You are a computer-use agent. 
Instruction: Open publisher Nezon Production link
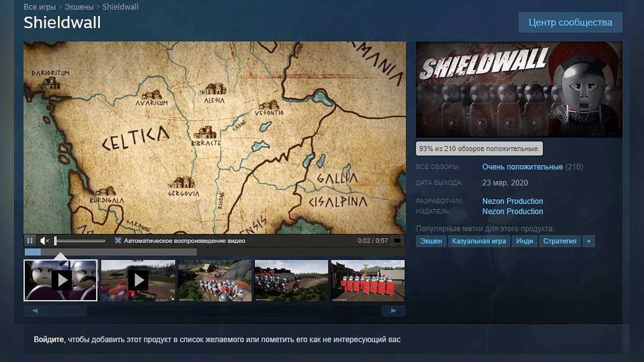[x=513, y=211]
